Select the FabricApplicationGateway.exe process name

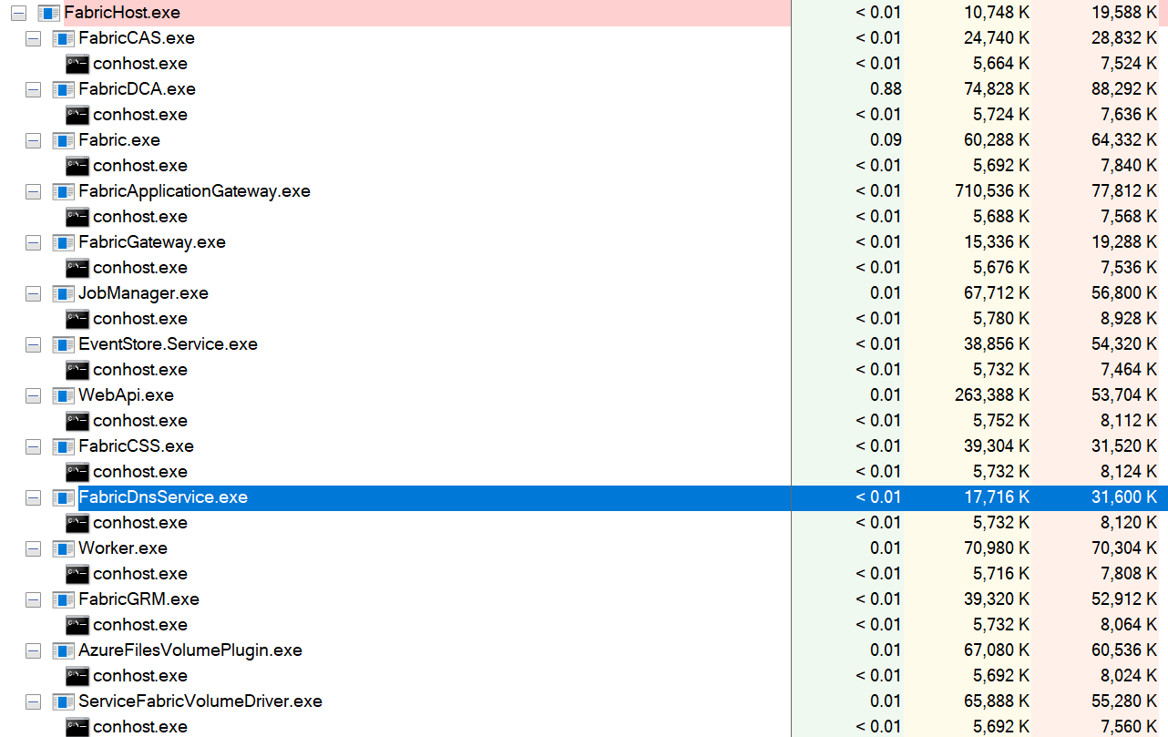[194, 191]
